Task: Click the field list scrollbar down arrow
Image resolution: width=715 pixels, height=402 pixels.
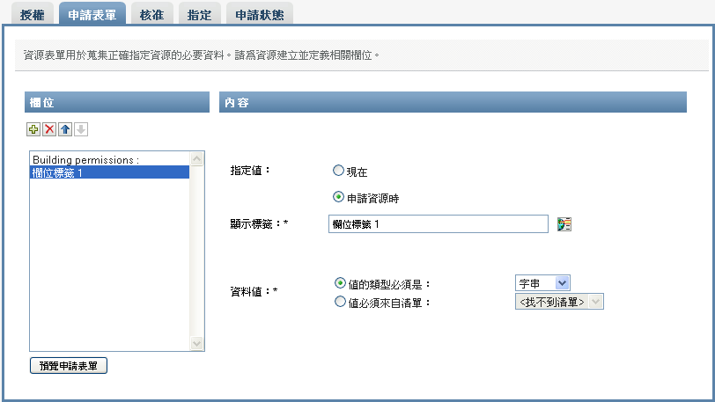Action: click(x=197, y=343)
